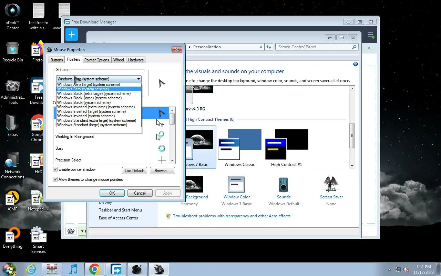Image resolution: width=441 pixels, height=276 pixels.
Task: Open the Smart Services desktop icon
Action: 38,240
